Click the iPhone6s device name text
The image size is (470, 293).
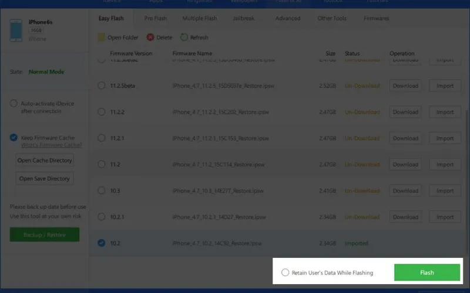click(x=41, y=22)
